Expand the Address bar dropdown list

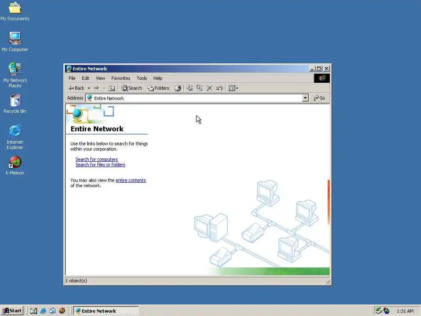305,98
